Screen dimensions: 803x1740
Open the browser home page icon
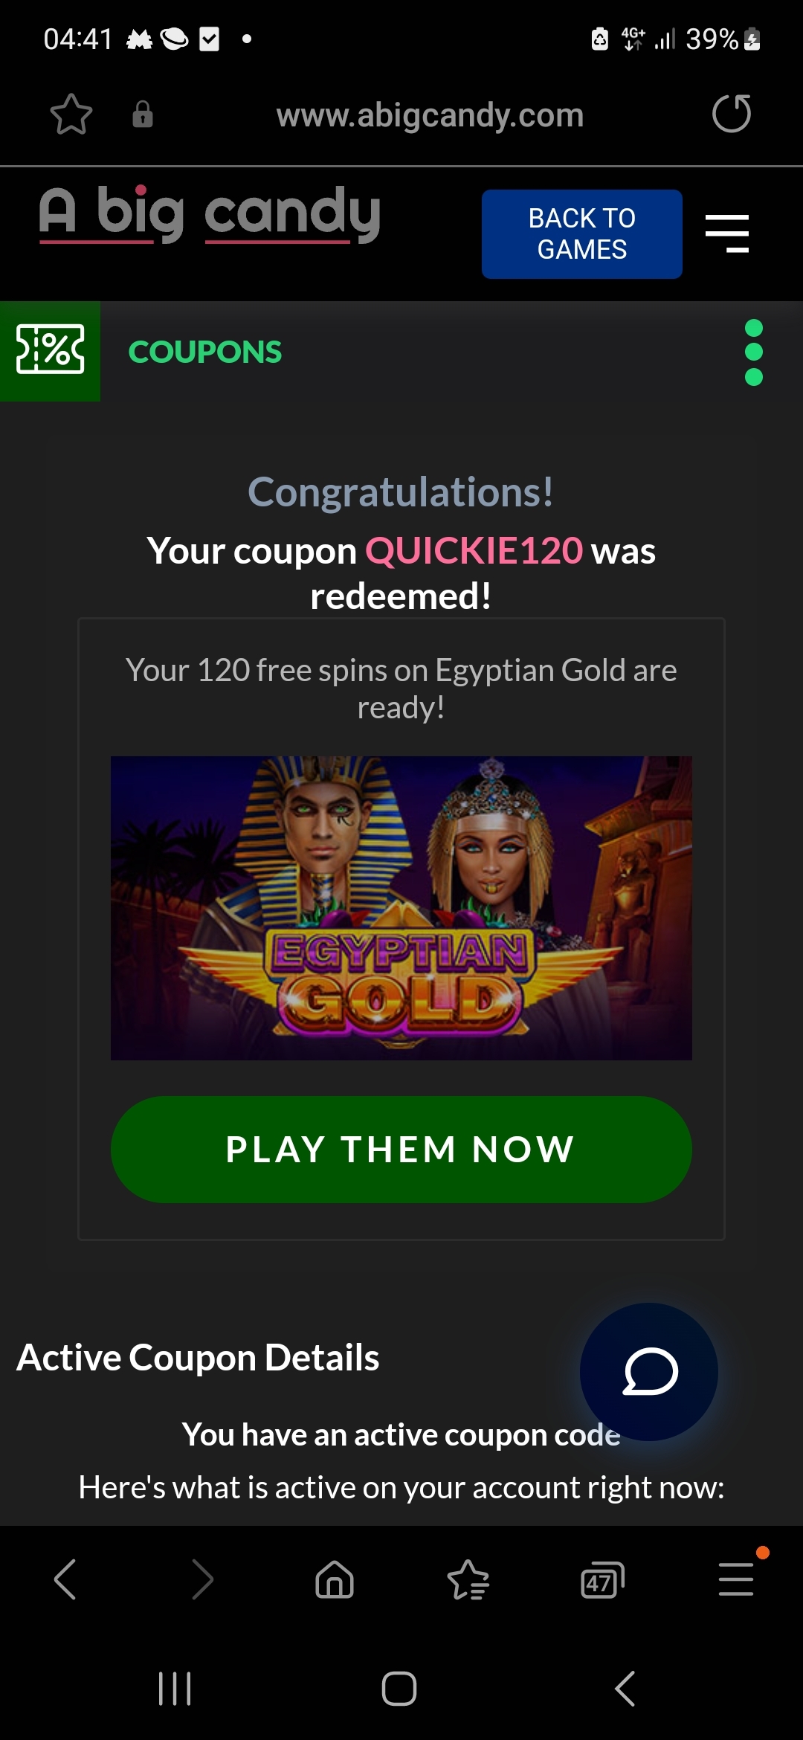pyautogui.click(x=335, y=1579)
